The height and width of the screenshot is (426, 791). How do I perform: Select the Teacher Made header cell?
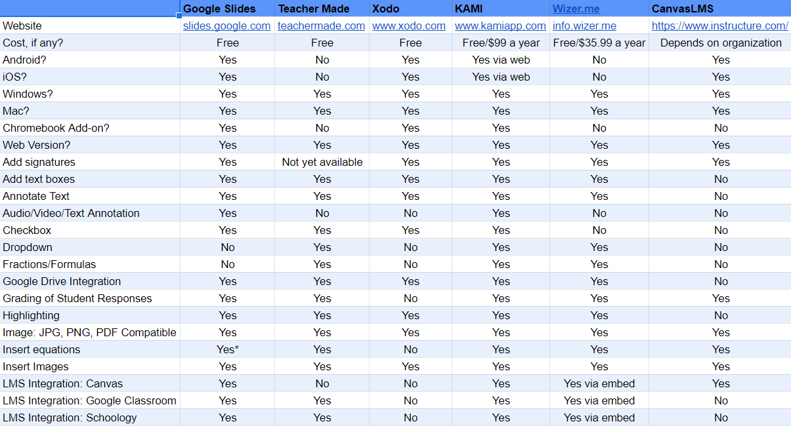click(x=322, y=9)
